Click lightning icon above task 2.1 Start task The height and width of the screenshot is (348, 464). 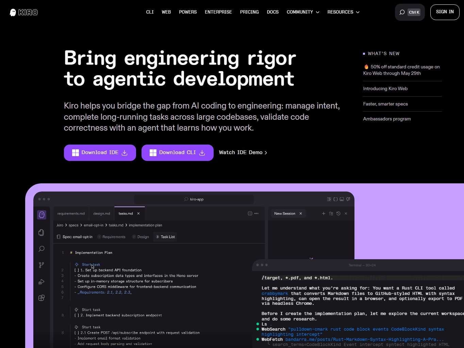click(77, 327)
